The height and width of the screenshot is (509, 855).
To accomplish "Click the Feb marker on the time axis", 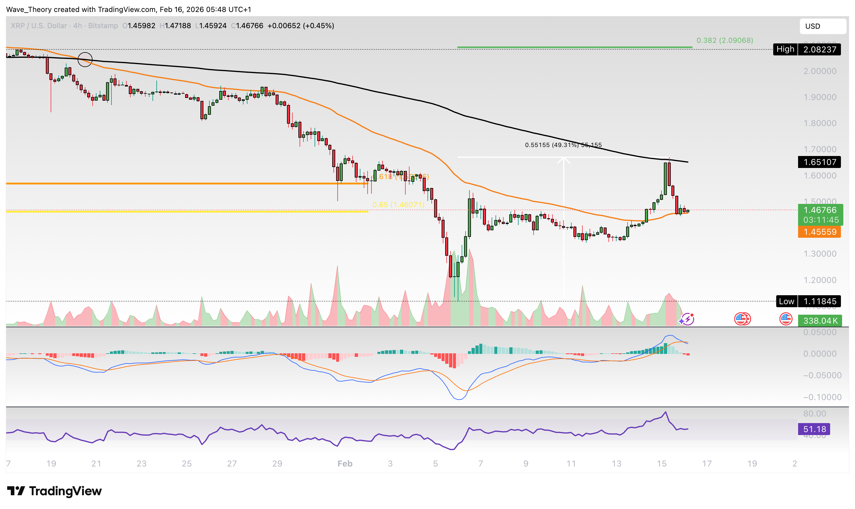I will (345, 464).
